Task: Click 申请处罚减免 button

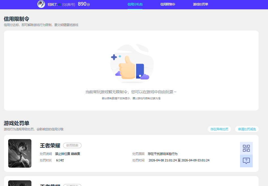Action: click(247, 129)
